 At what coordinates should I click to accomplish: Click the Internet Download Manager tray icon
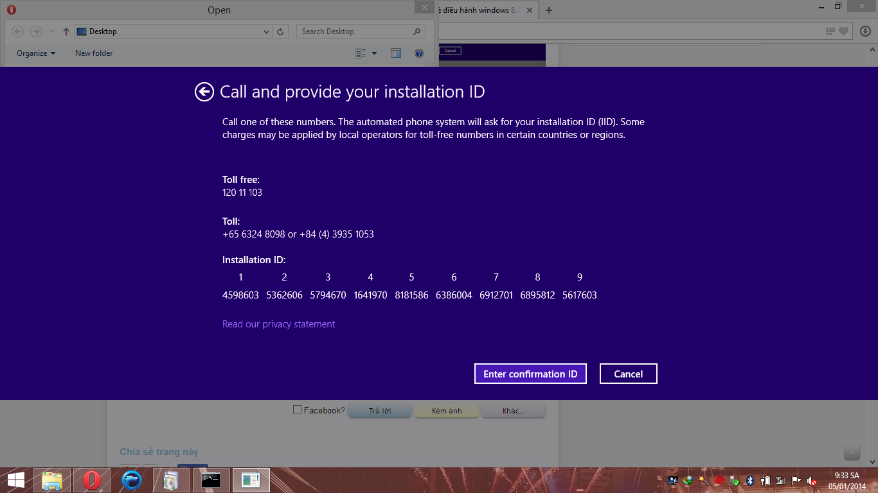click(x=688, y=481)
